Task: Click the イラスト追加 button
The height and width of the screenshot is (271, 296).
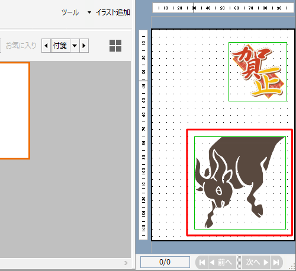Action: click(113, 12)
